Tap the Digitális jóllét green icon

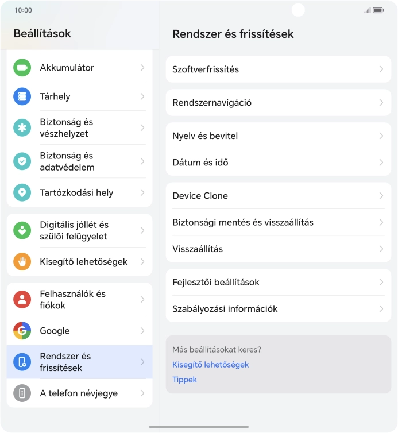click(x=22, y=230)
